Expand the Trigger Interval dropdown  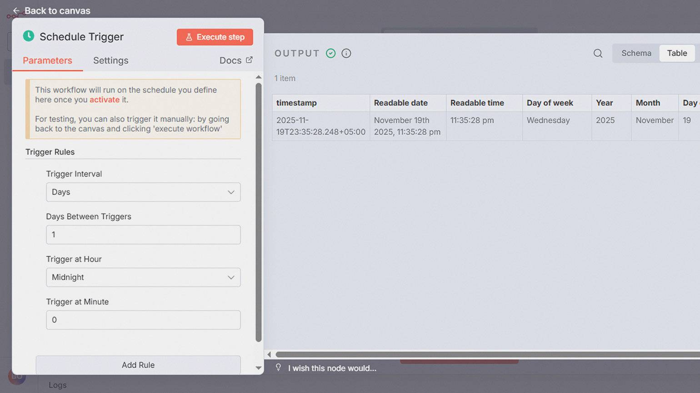143,192
